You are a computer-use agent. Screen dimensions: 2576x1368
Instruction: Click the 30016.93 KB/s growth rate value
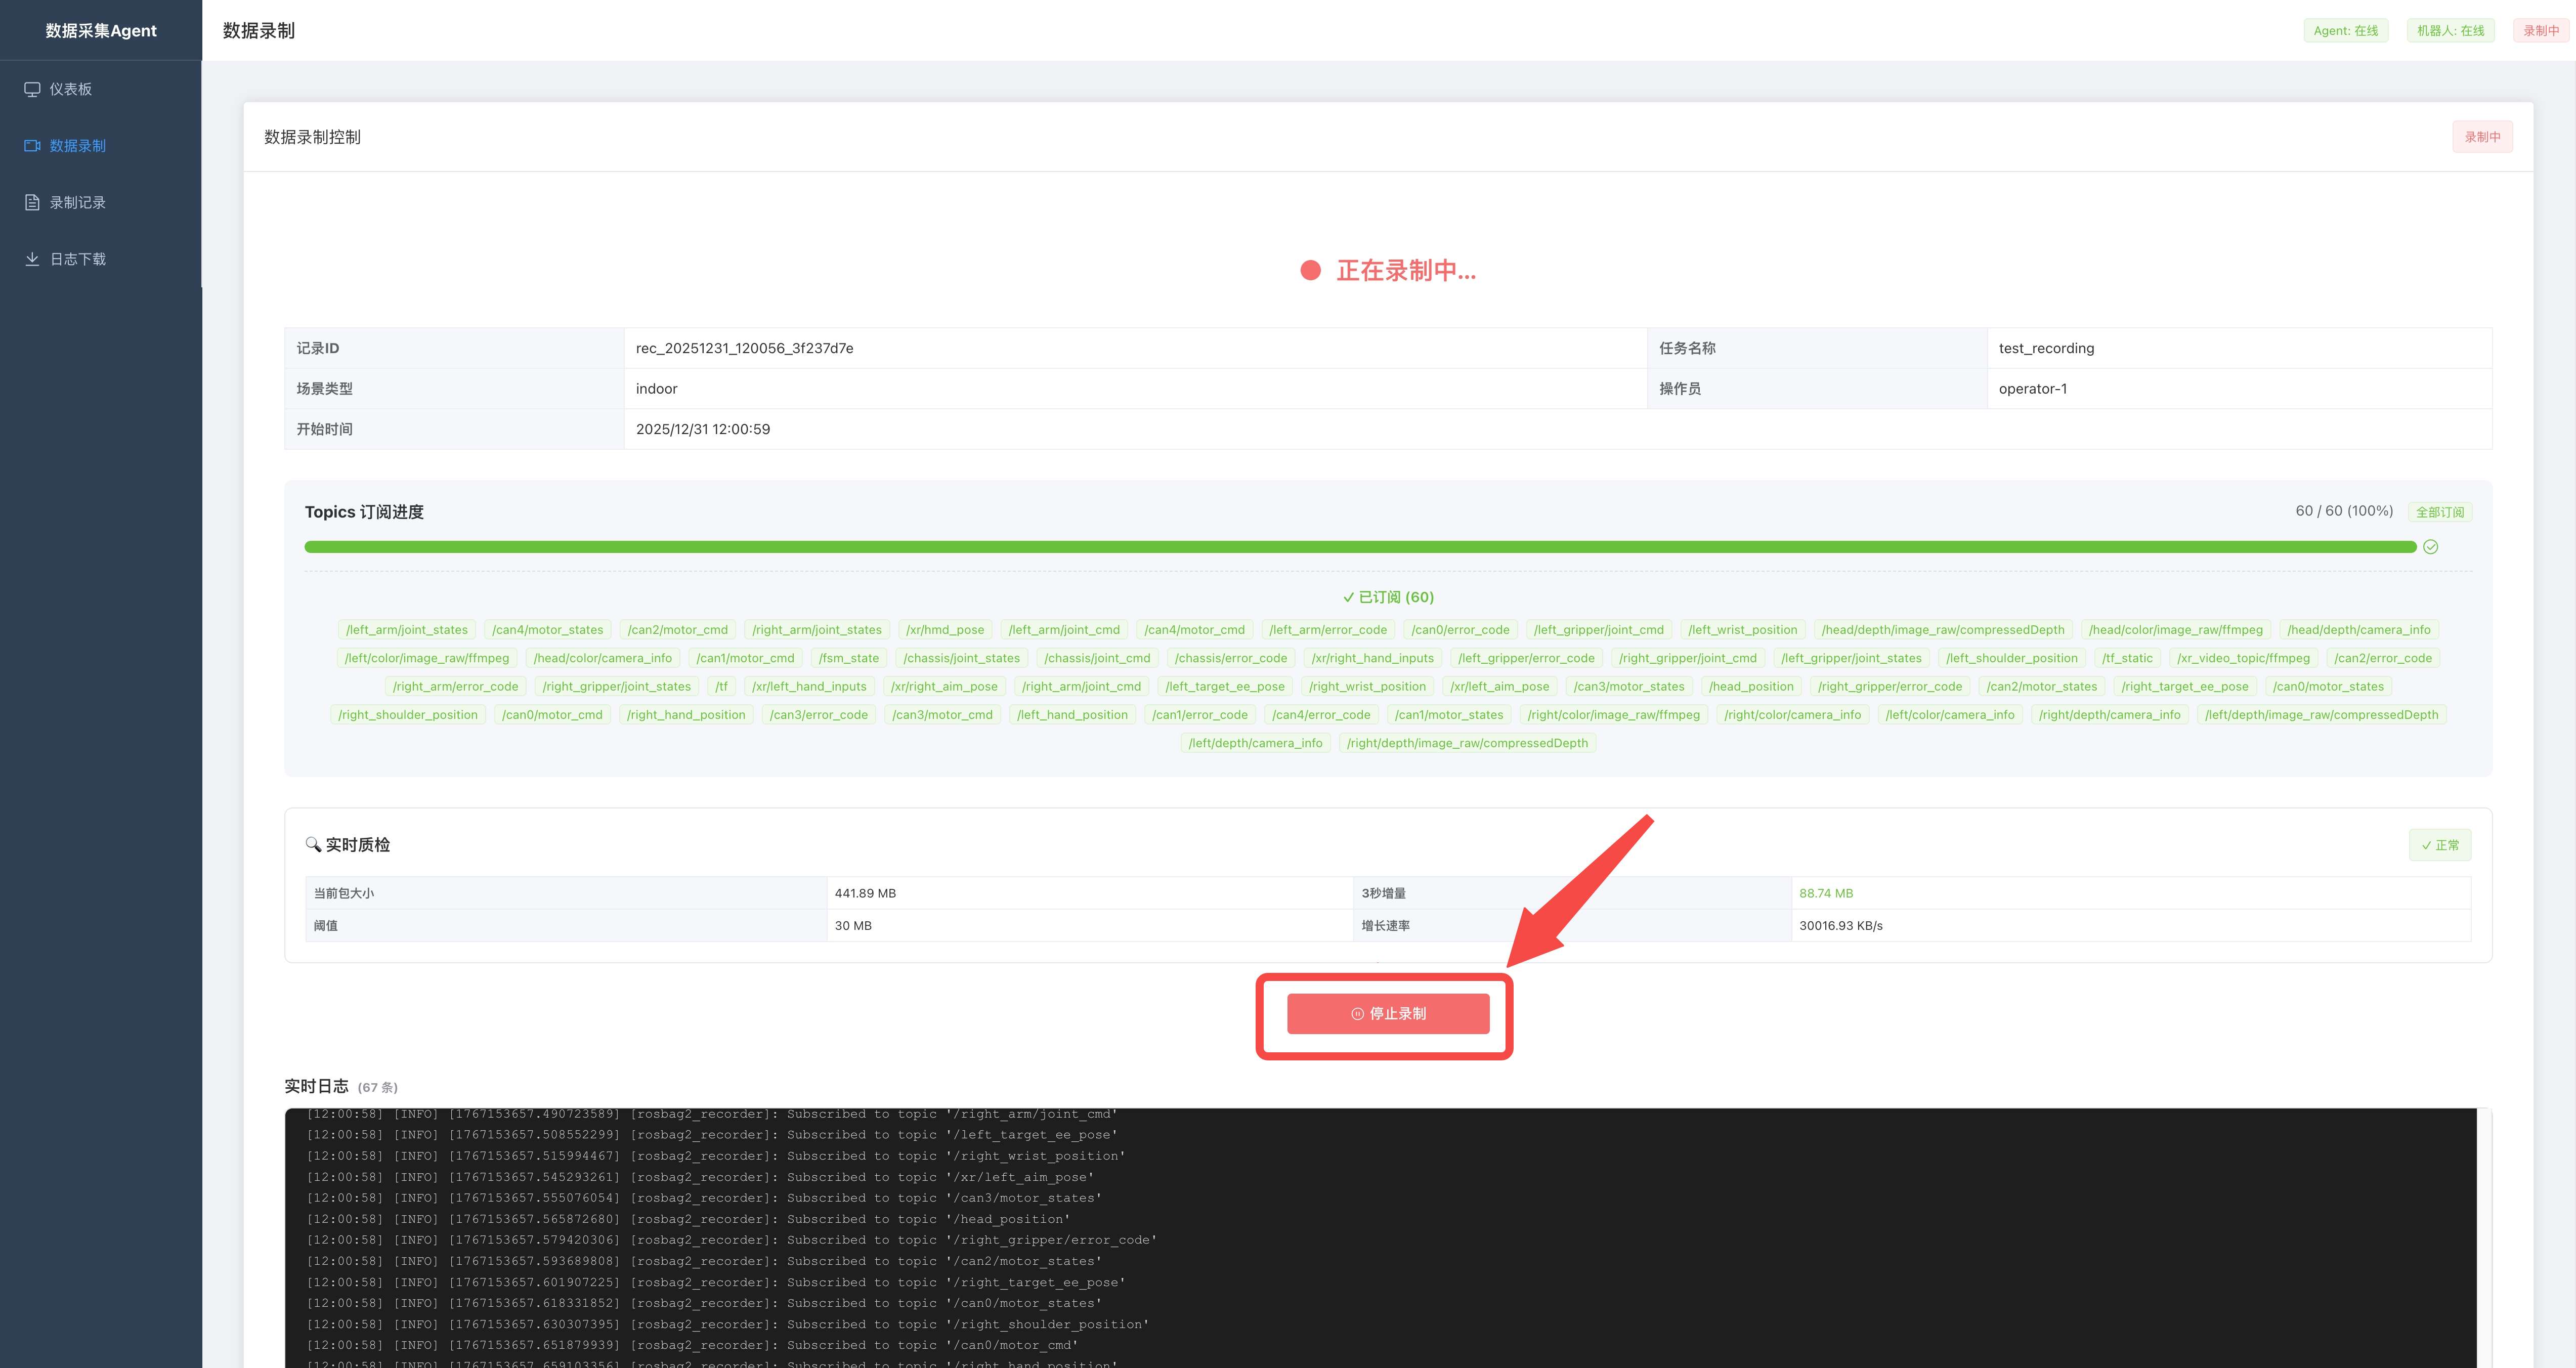click(x=1840, y=926)
